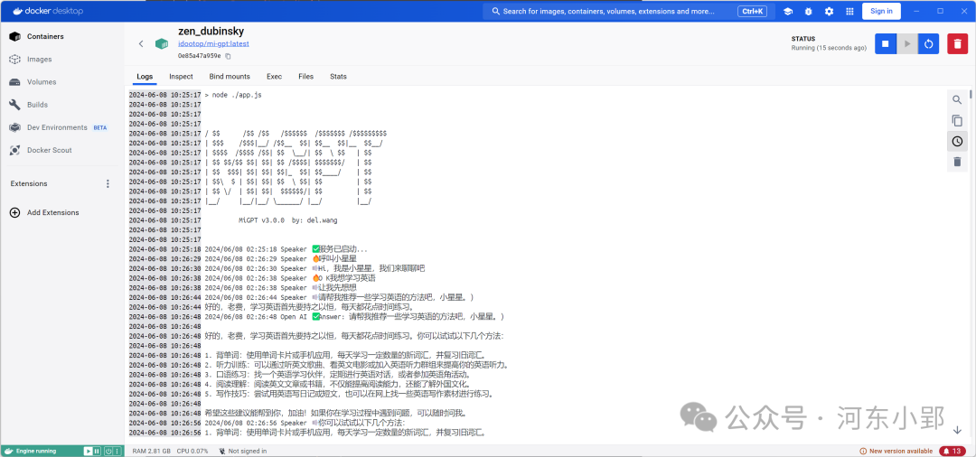Restart the zen_dubinsky container
976x457 pixels.
pyautogui.click(x=928, y=43)
